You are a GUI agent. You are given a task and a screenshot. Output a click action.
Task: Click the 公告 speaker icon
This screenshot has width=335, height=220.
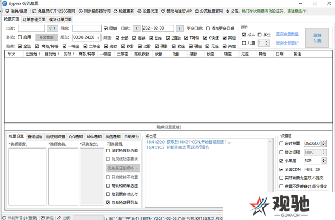click(x=228, y=11)
